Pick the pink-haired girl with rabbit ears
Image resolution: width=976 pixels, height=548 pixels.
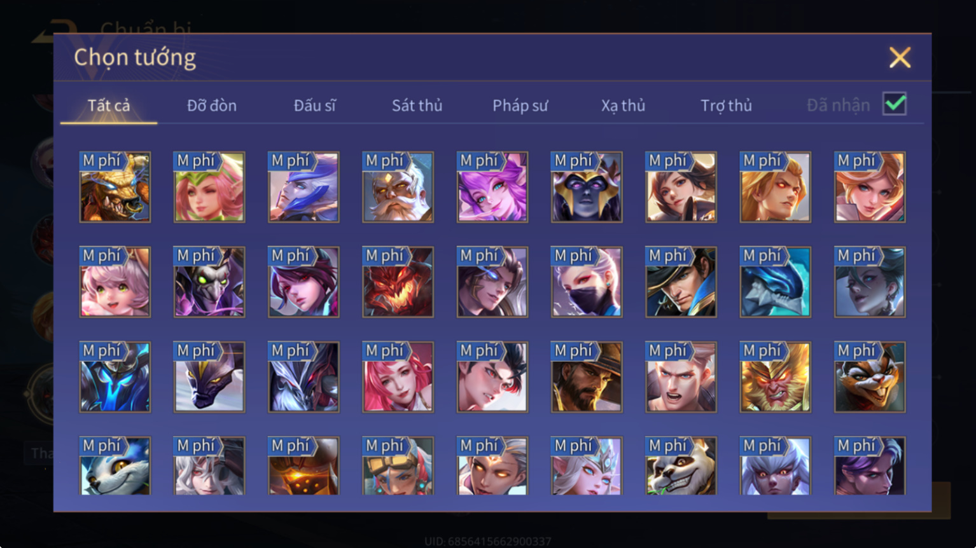point(115,282)
